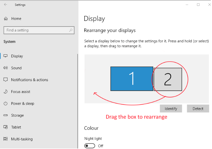Select display 2 box
This screenshot has width=212, height=149.
168,79
